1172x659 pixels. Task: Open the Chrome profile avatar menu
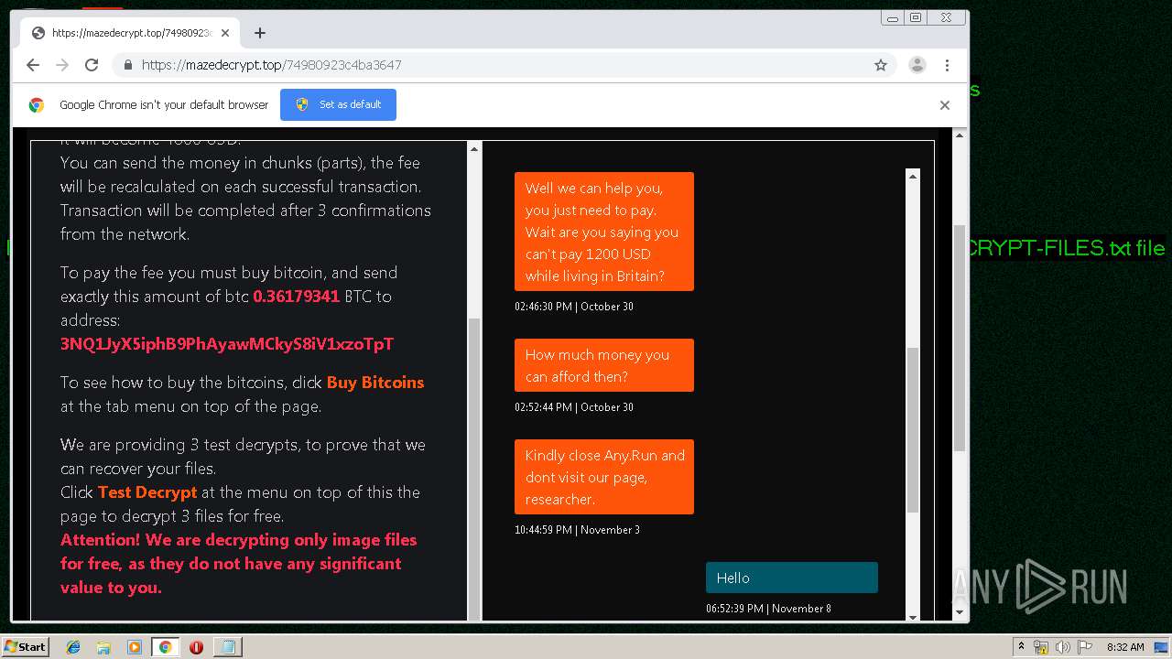coord(917,65)
